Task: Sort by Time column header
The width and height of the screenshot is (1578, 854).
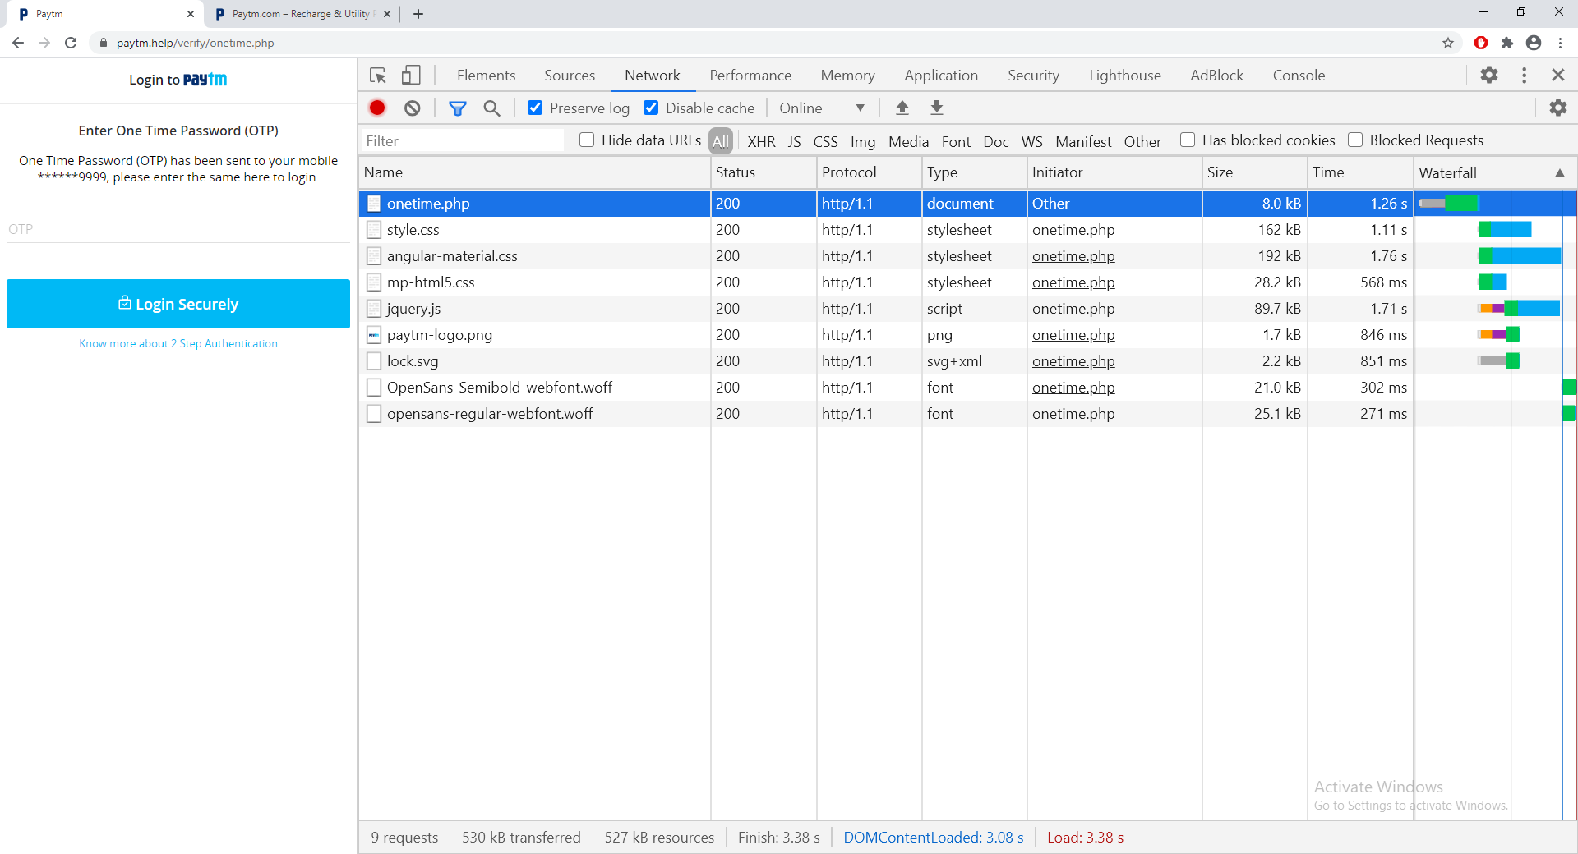Action: [x=1360, y=172]
